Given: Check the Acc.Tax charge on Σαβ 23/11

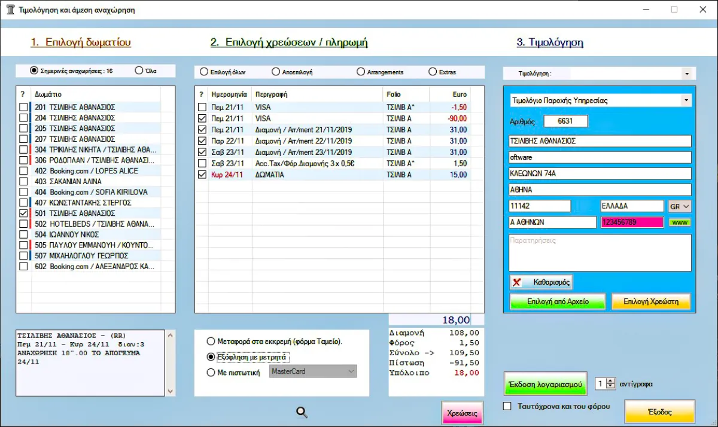Looking at the screenshot, I should tap(202, 163).
